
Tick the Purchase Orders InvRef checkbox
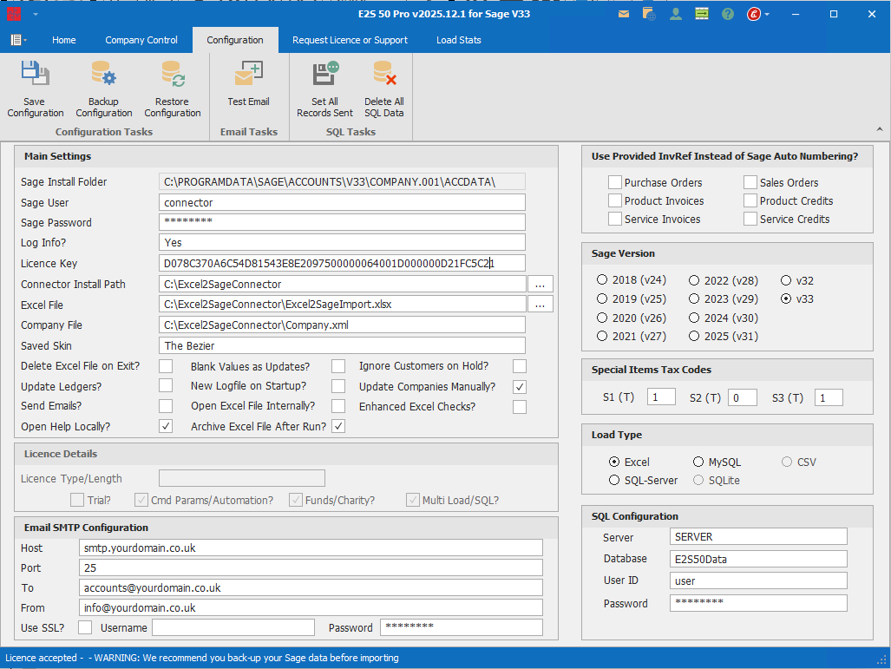pyautogui.click(x=615, y=182)
